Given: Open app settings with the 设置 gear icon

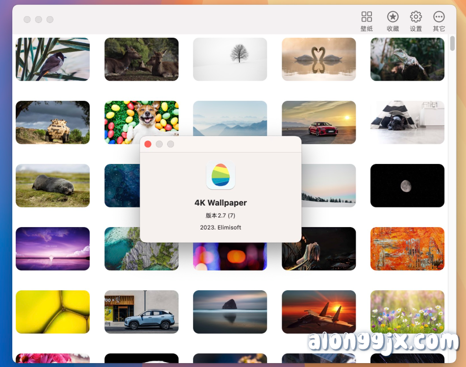Looking at the screenshot, I should (416, 20).
